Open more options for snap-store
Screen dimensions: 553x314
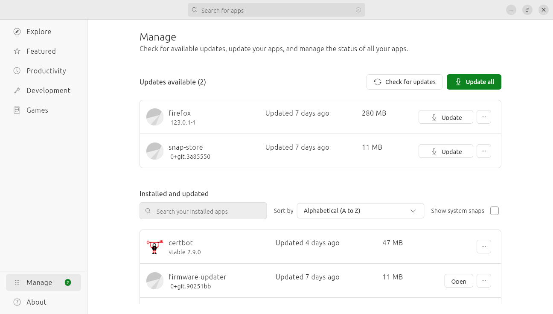coord(484,151)
